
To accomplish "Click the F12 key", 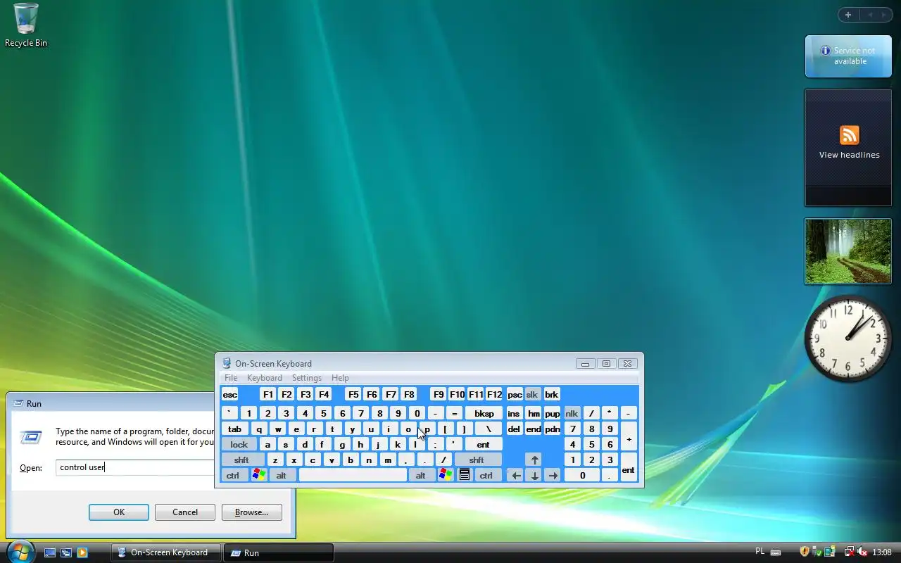I will [x=494, y=394].
